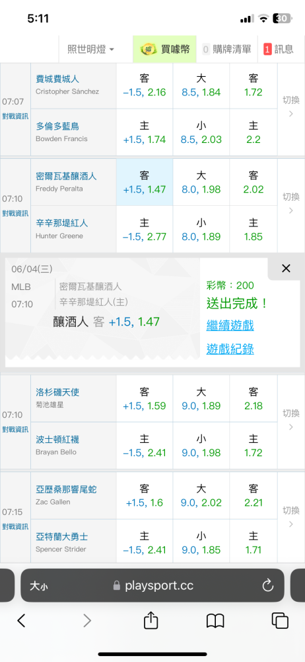This screenshot has height=662, width=305.
Task: Show Safari tabs overview icon
Action: 280,620
